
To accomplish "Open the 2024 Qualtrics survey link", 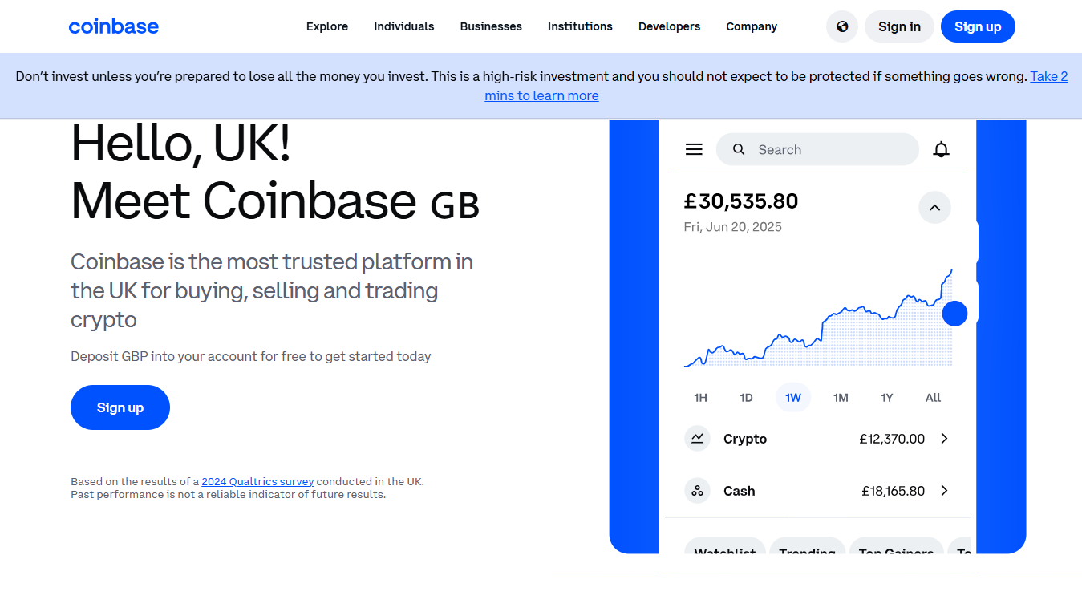I will (257, 482).
